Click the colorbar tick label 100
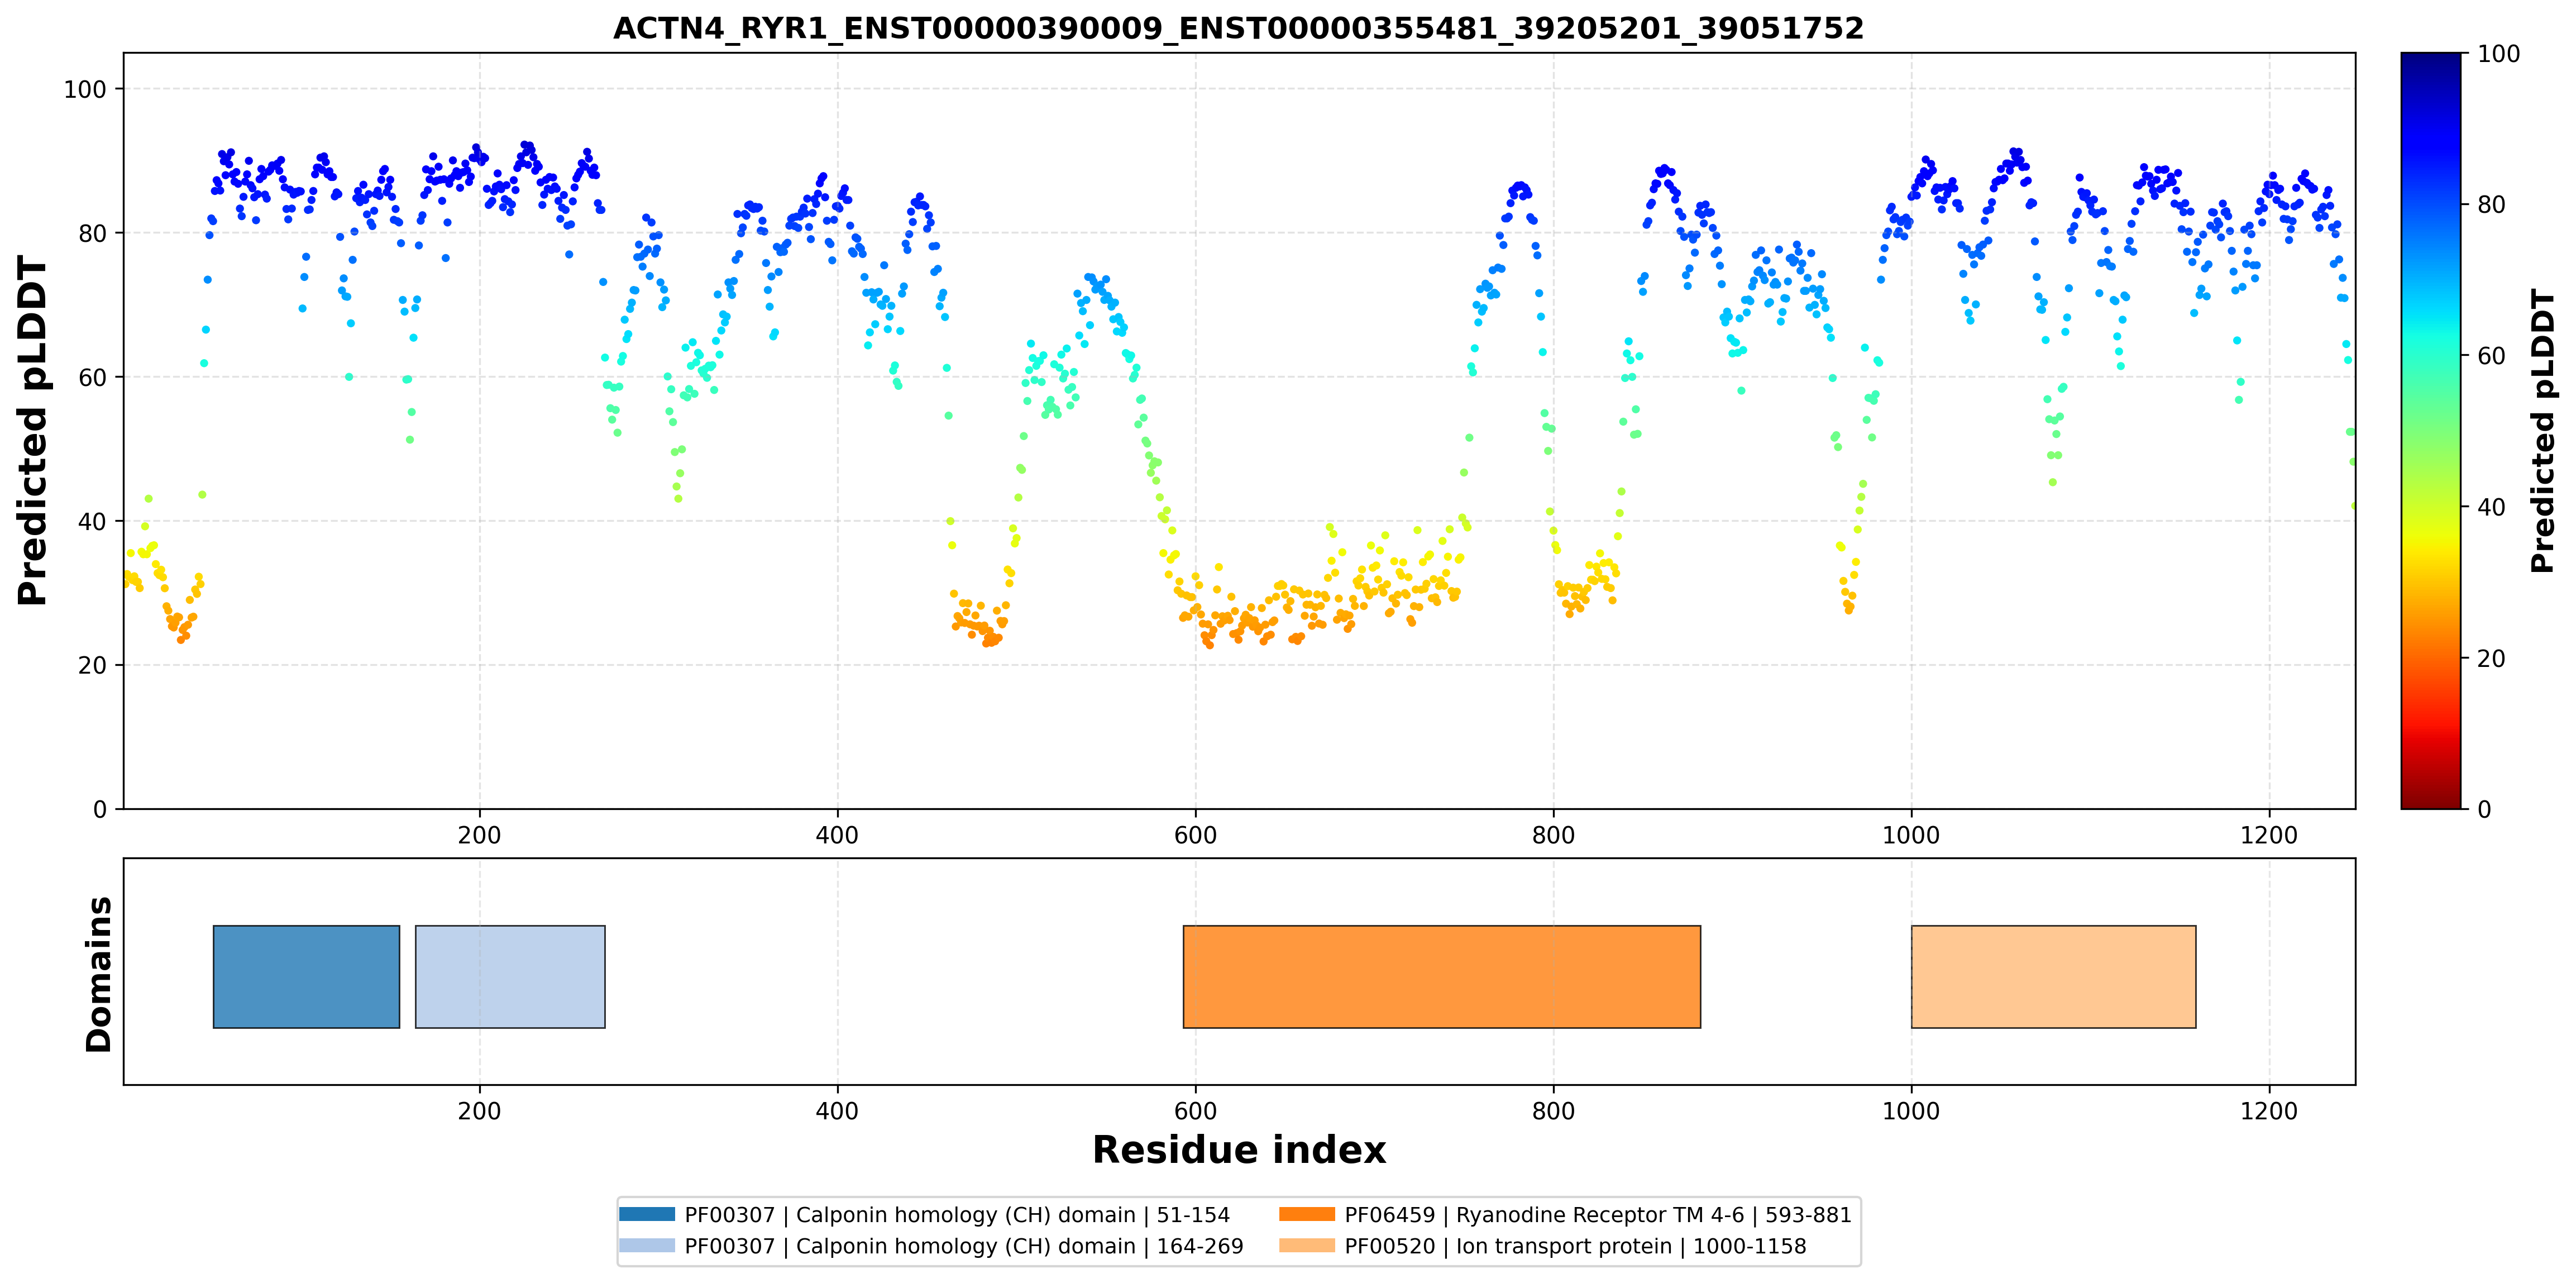The image size is (2576, 1283). (x=2498, y=54)
